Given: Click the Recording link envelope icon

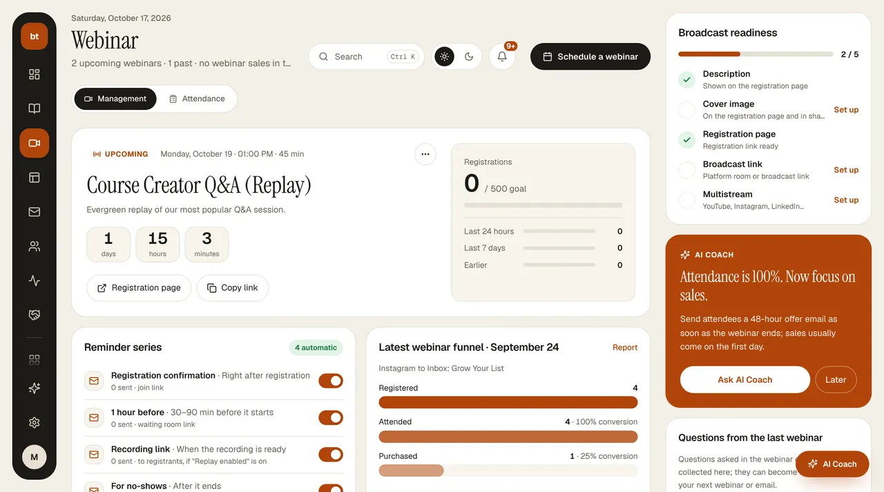Looking at the screenshot, I should click(93, 455).
